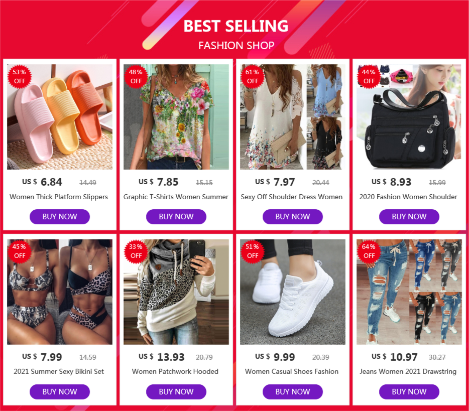The height and width of the screenshot is (411, 469).
Task: Buy the Women Thick Platform Slippers now
Action: [60, 217]
